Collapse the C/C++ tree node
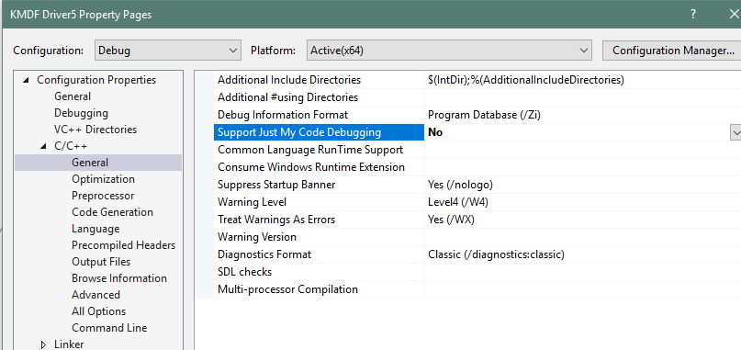 click(x=43, y=146)
